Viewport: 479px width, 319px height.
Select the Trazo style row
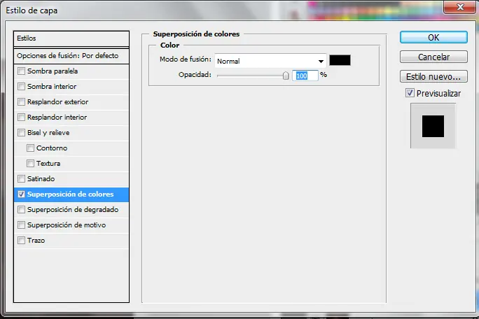(71, 241)
